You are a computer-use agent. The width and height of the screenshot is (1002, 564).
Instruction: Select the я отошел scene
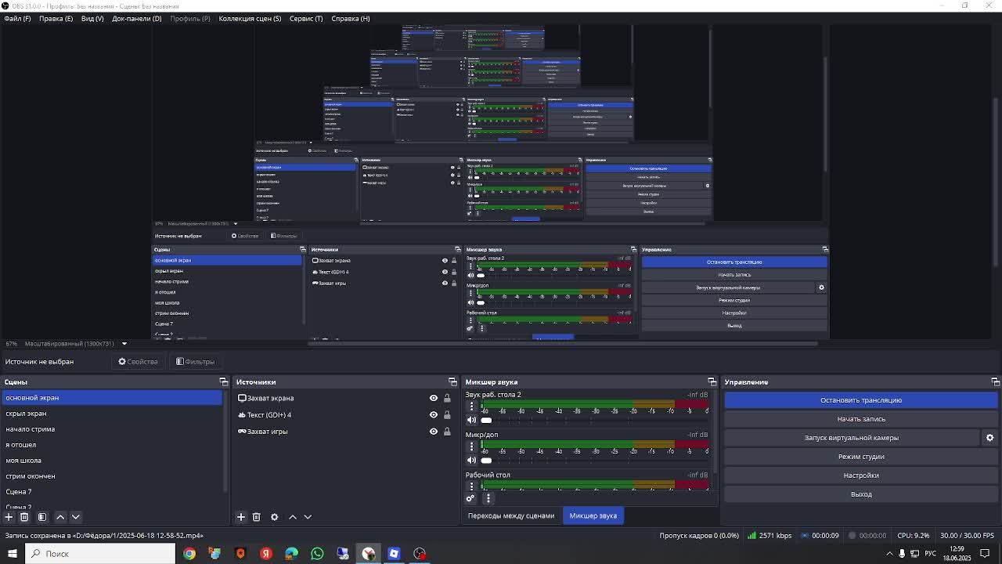112,445
